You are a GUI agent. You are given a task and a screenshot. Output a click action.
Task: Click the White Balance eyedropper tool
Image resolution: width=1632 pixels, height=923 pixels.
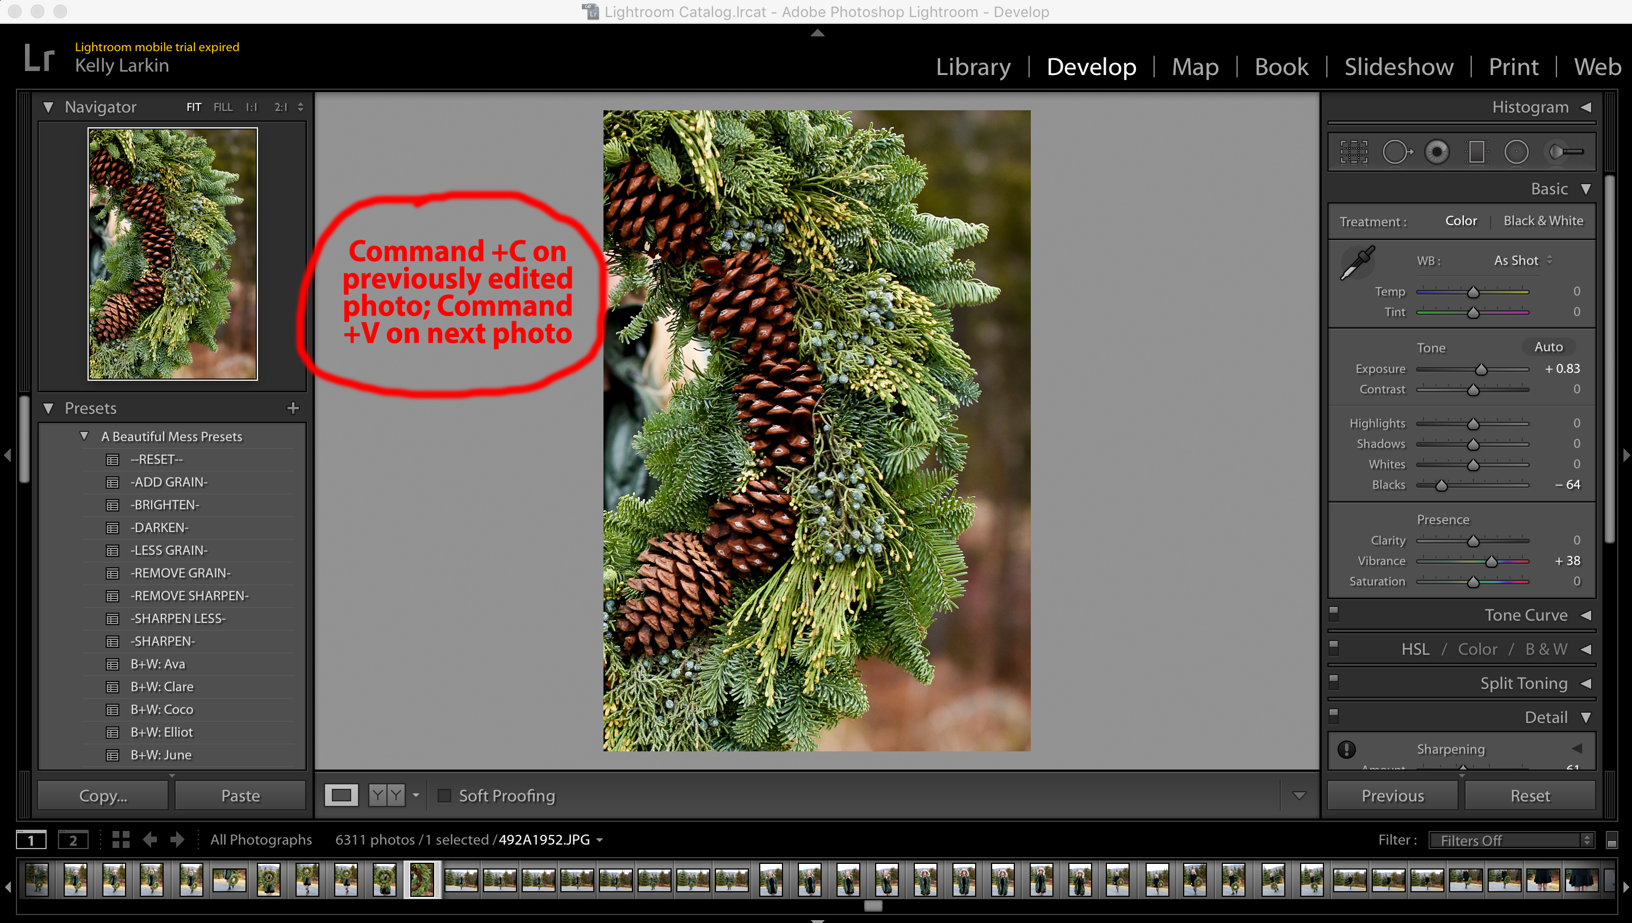[1354, 260]
